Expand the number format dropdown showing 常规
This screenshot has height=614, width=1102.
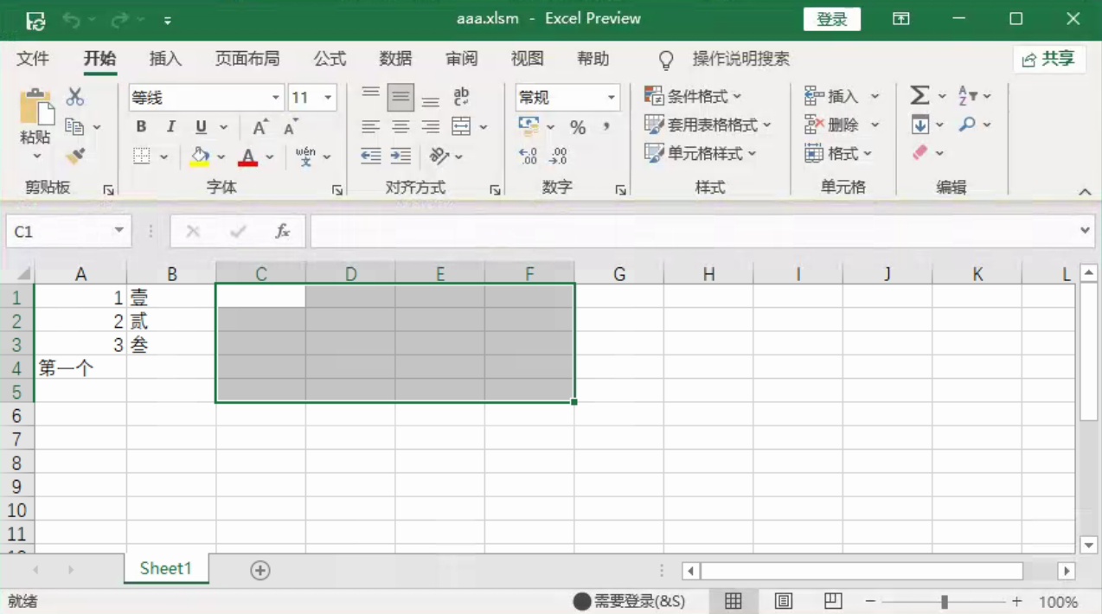click(x=611, y=98)
